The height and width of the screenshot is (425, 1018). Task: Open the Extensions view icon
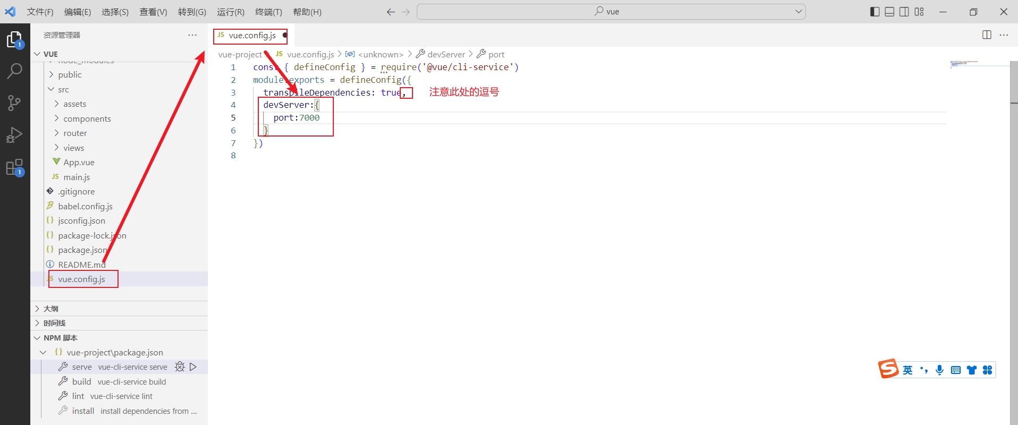click(14, 167)
